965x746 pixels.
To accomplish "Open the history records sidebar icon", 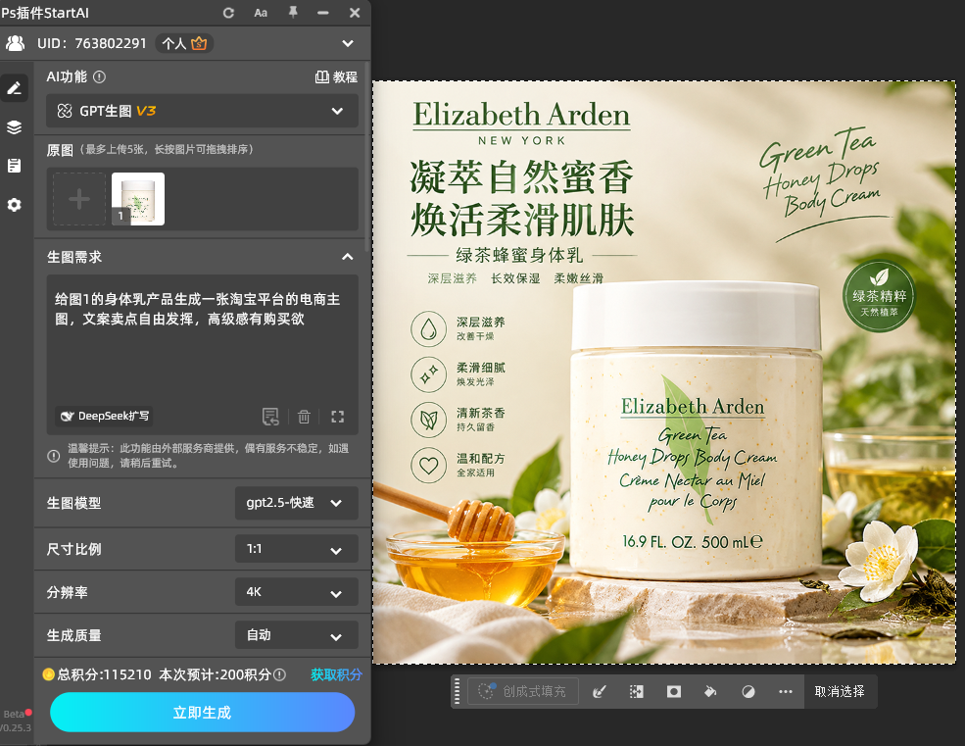I will click(x=14, y=166).
